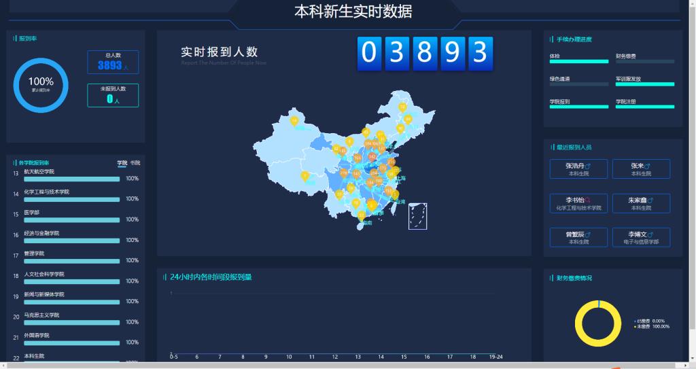Image resolution: width=696 pixels, height=369 pixels.
Task: Click the Hainan marker pin on the map
Action: pos(362,215)
